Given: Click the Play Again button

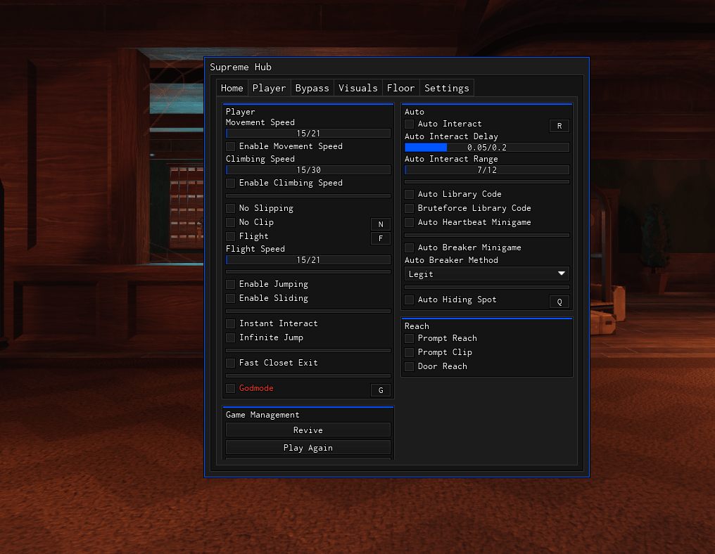Looking at the screenshot, I should (x=308, y=448).
